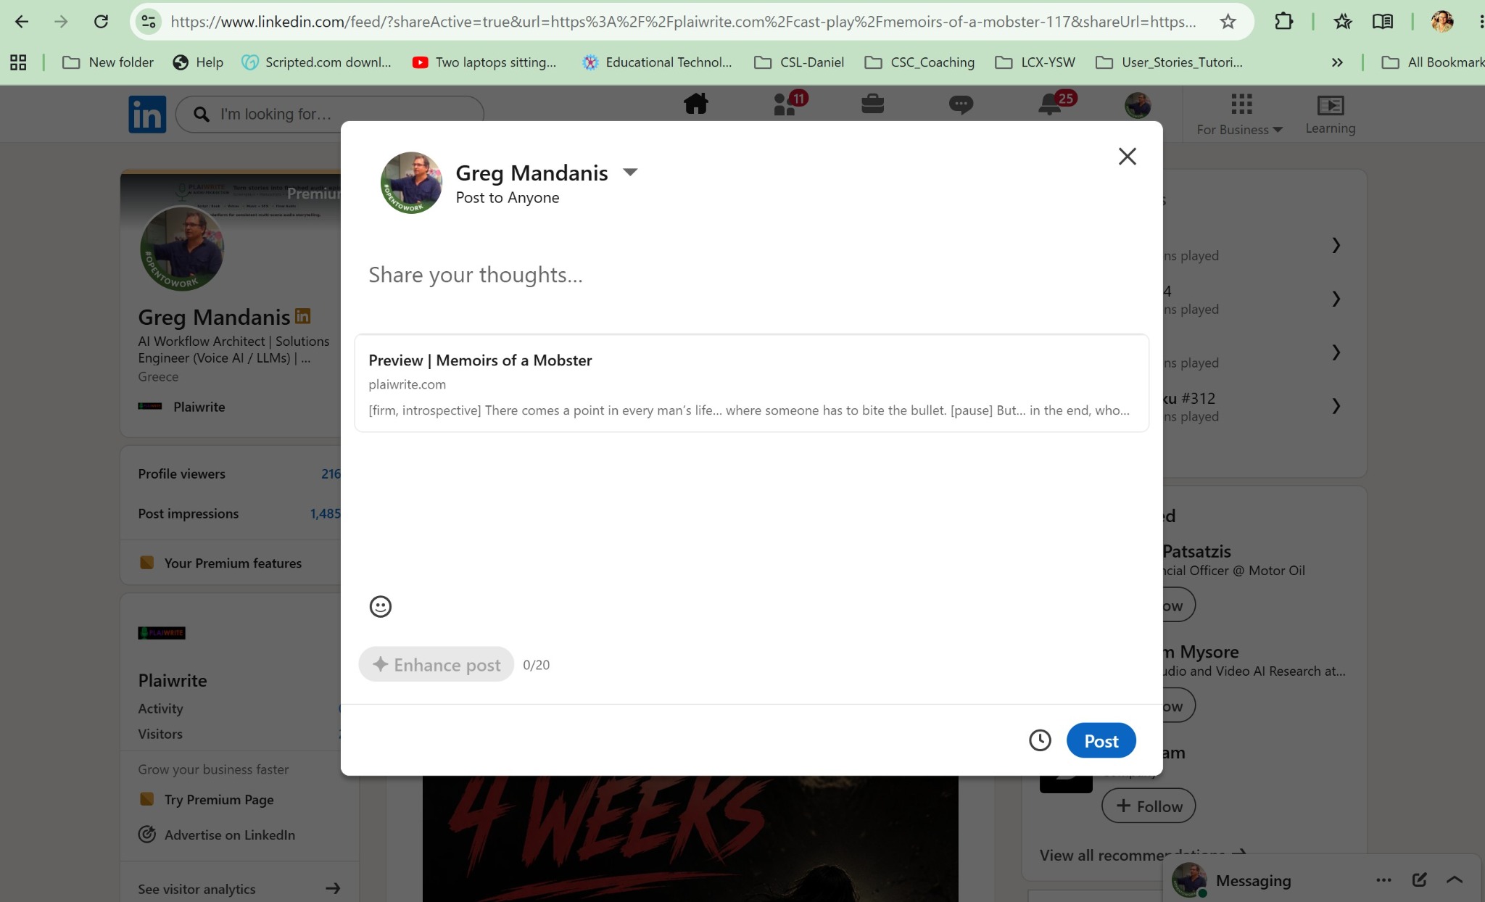
Task: Open the Learning icon
Action: tap(1331, 115)
